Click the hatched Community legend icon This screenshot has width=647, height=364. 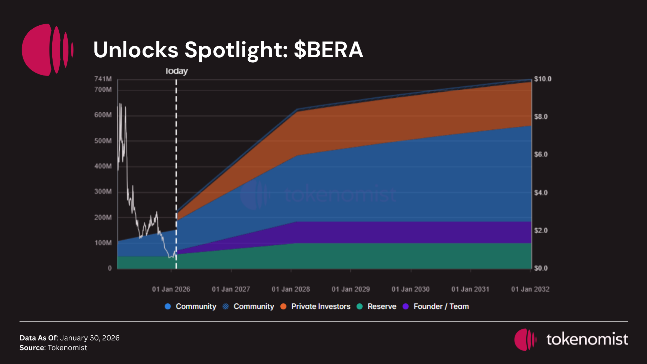[226, 306]
